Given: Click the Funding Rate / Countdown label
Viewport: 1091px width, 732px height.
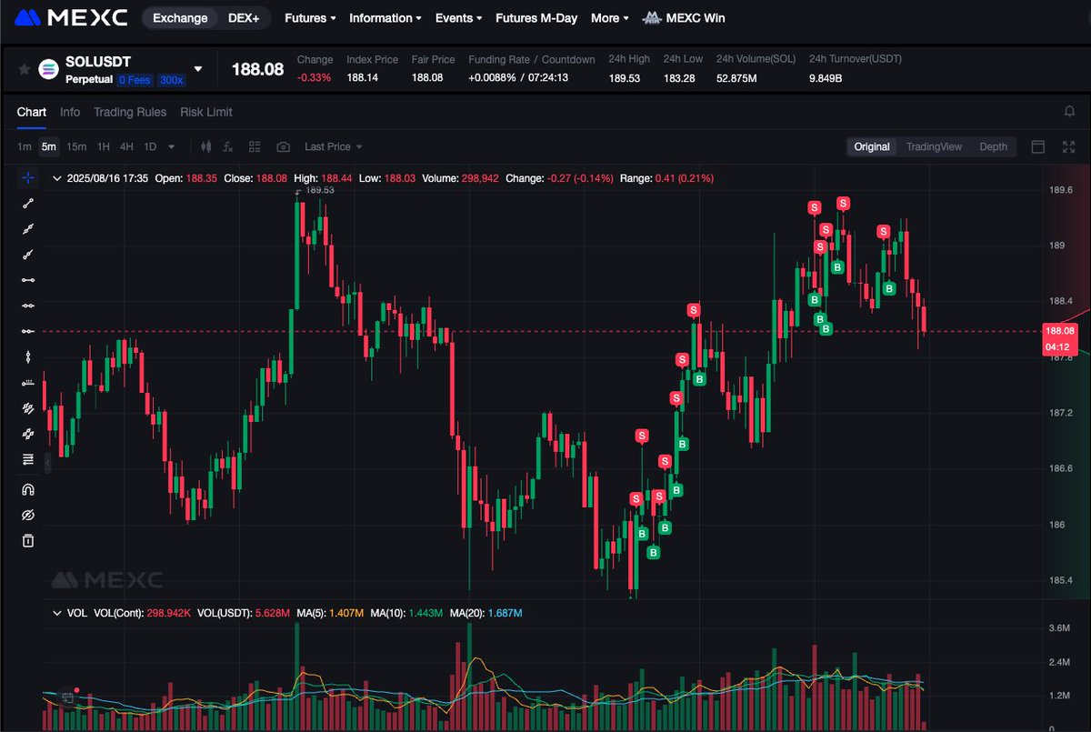Looking at the screenshot, I should click(x=532, y=59).
